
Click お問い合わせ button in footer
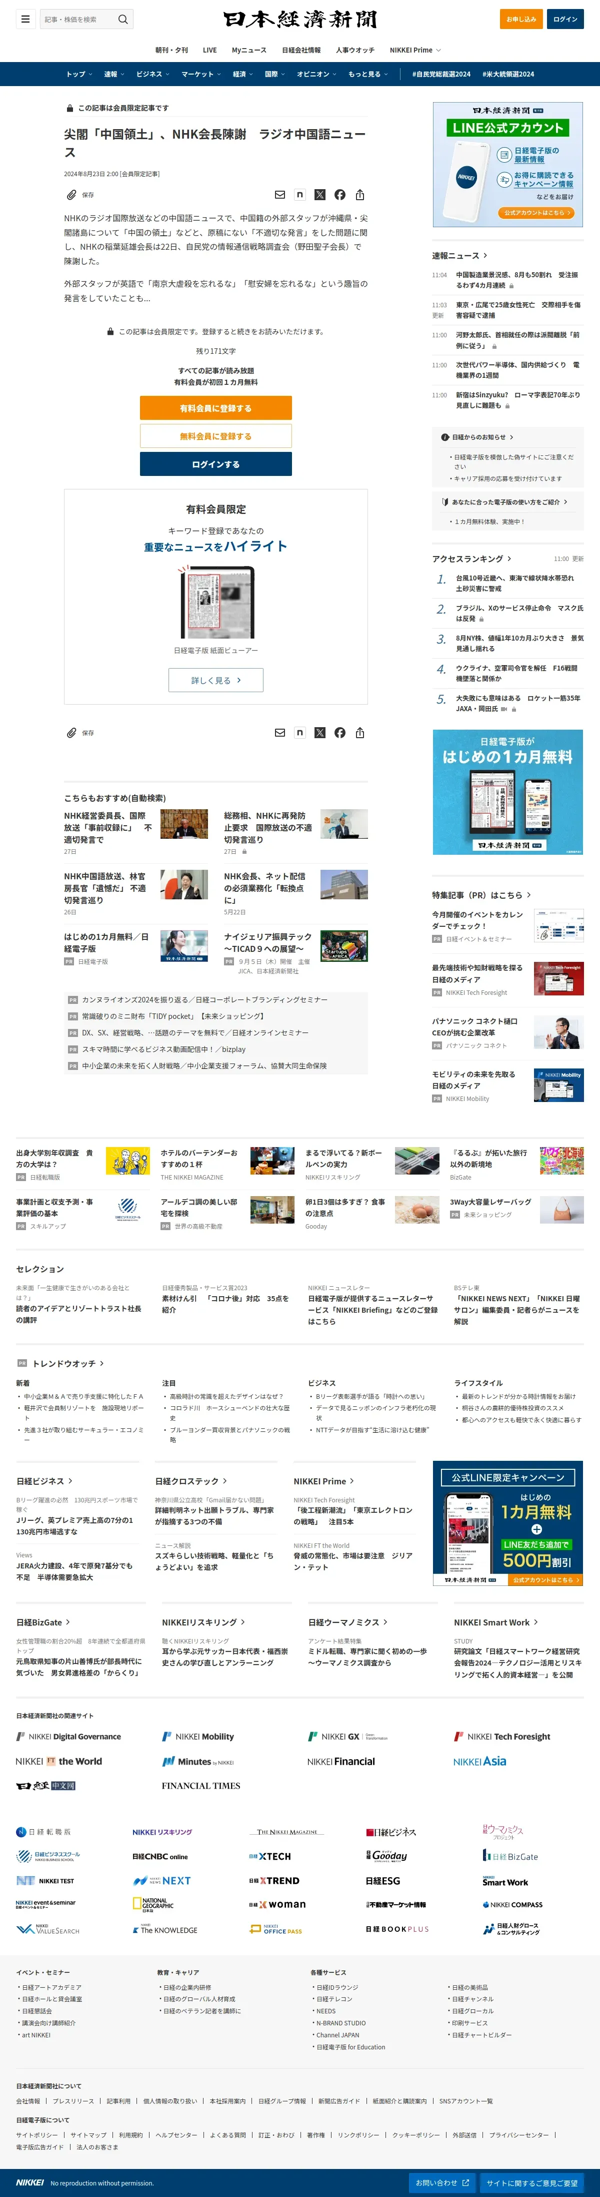442,2182
